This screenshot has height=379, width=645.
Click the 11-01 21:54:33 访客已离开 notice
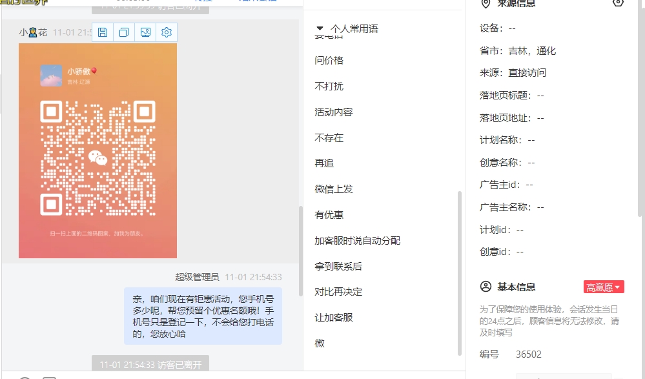[x=150, y=365]
